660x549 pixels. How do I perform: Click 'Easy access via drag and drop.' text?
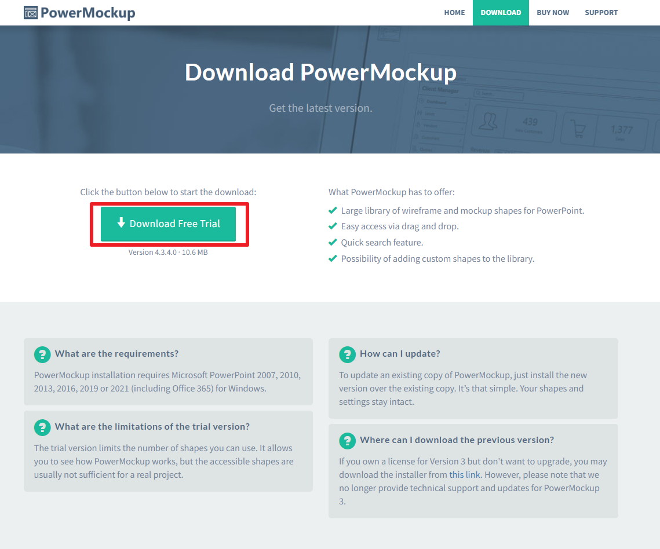point(400,226)
